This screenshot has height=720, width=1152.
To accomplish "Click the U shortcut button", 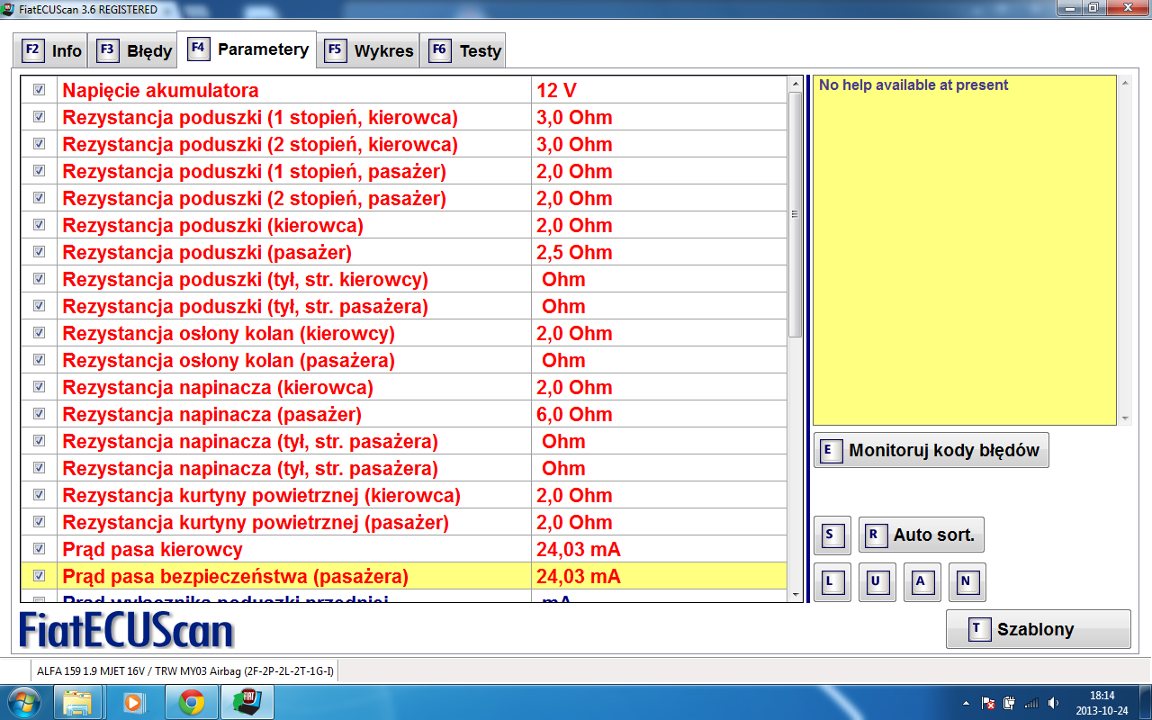I will tap(877, 581).
